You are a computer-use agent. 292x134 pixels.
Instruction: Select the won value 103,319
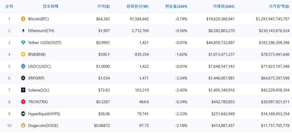point(142,90)
